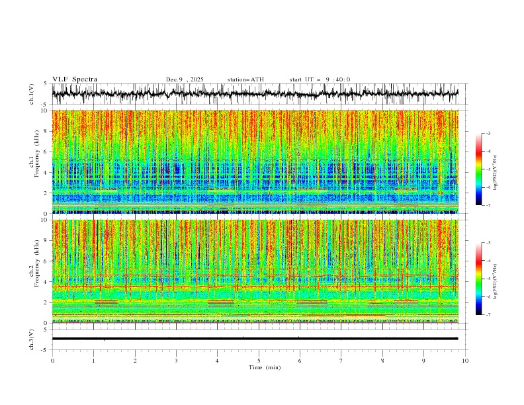Click the ch.1 spectrogram panel
The height and width of the screenshot is (405, 524).
(x=255, y=161)
